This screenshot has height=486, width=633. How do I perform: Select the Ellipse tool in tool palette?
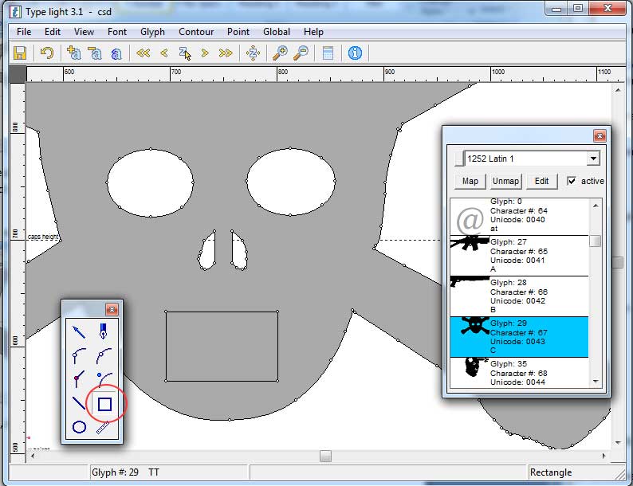tap(80, 427)
